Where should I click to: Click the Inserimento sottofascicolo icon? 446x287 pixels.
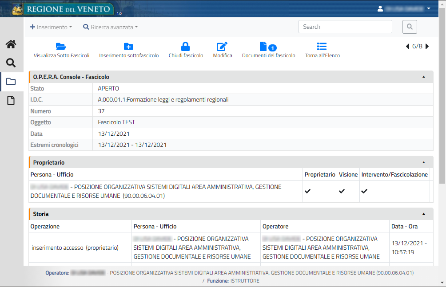(x=128, y=46)
